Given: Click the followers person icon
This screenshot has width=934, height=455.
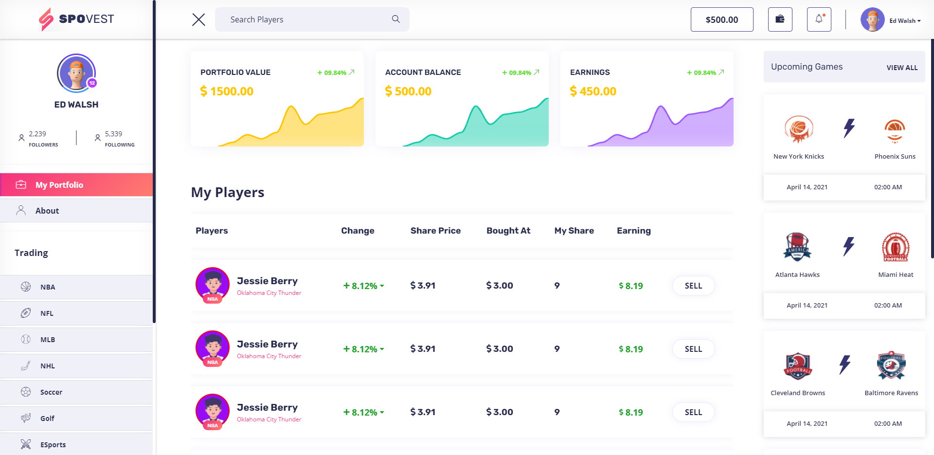Looking at the screenshot, I should click(x=21, y=138).
